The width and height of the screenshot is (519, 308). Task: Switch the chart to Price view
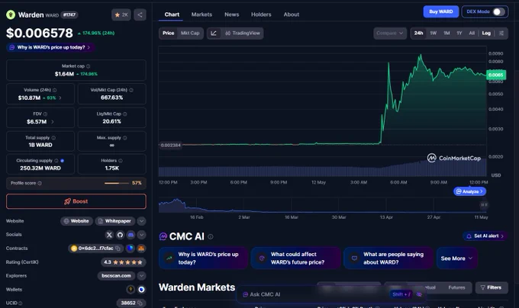168,33
